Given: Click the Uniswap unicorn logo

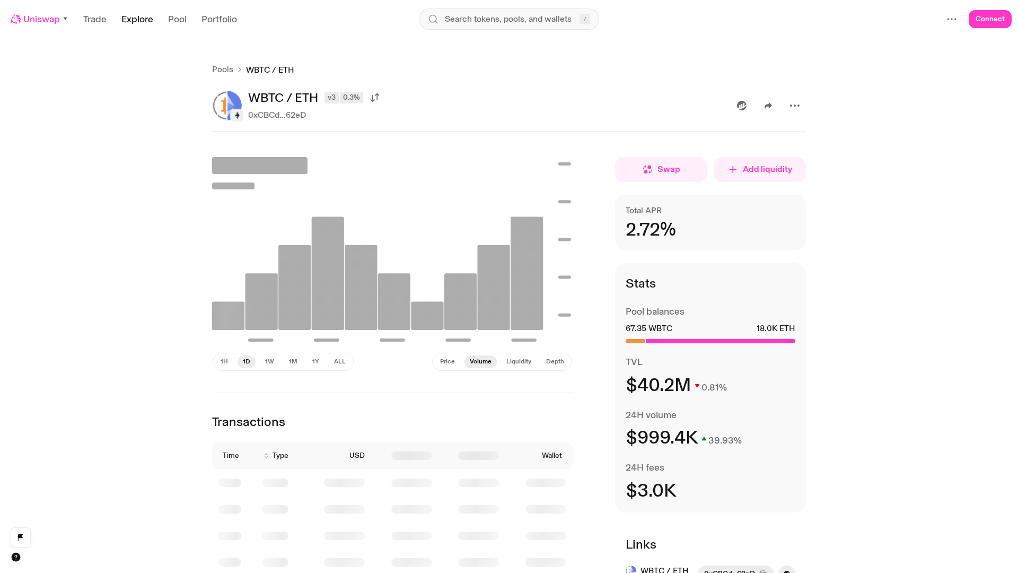Looking at the screenshot, I should [x=16, y=19].
